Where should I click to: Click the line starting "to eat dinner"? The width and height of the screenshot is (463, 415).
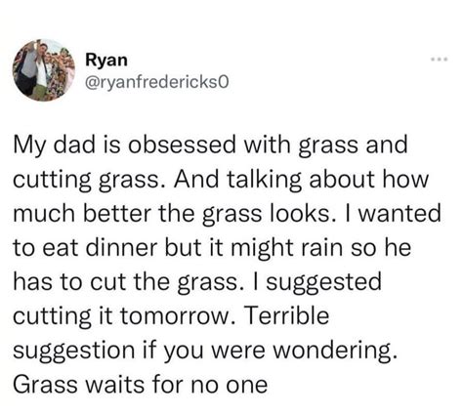pos(212,248)
